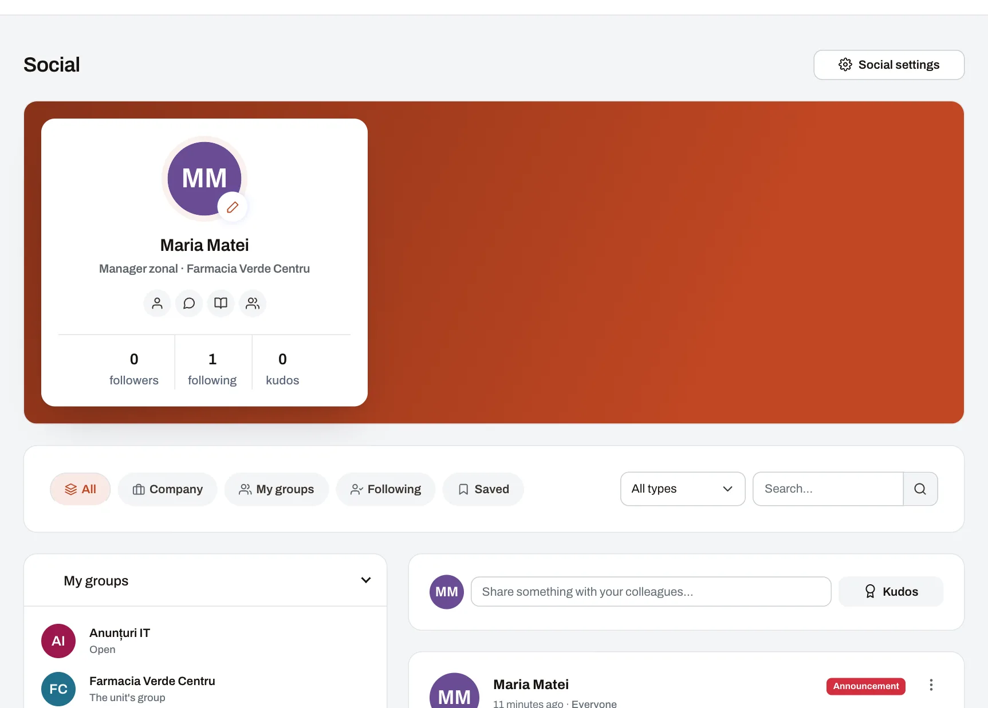Screen dimensions: 988x708
Task: Click the Maria Matei name on profile card
Action: click(x=204, y=245)
